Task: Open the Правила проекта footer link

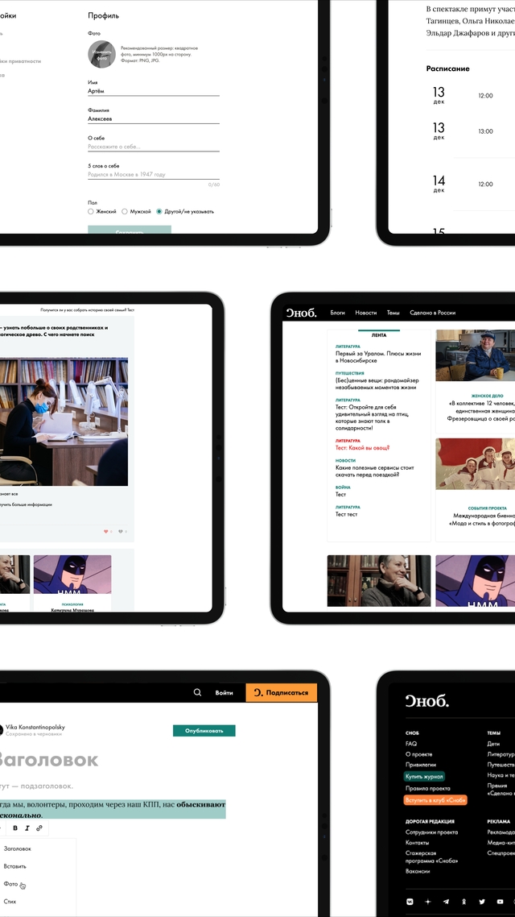Action: coord(428,788)
